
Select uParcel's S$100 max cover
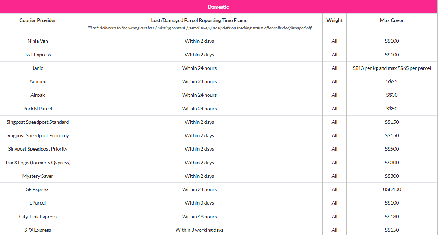click(x=392, y=203)
